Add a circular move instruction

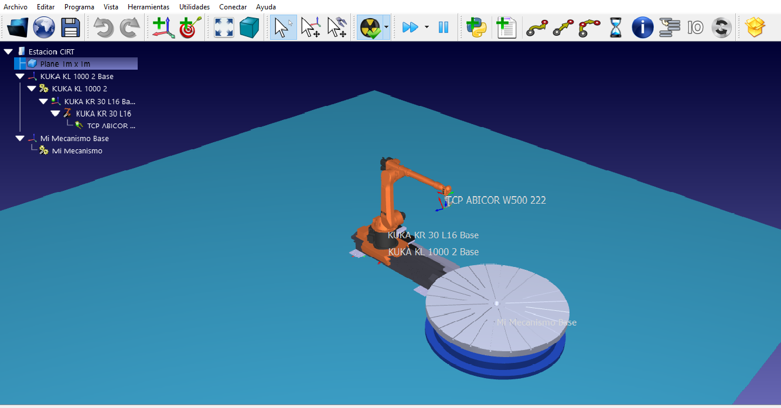coord(589,28)
